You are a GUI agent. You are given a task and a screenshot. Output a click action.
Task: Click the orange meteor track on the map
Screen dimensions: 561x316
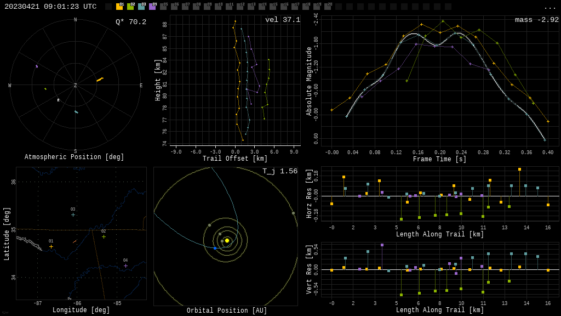(75, 241)
